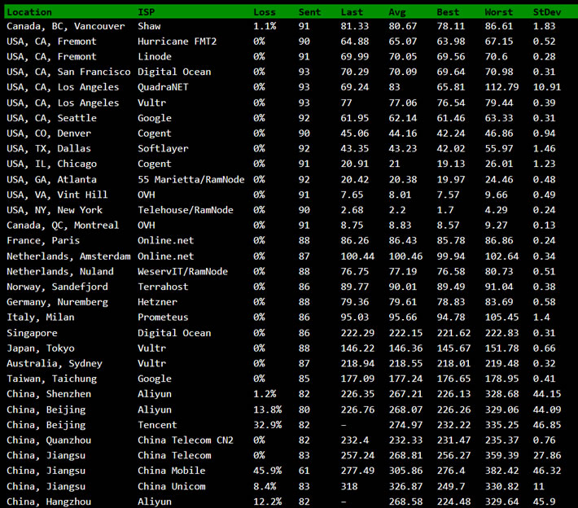The image size is (578, 508).
Task: Select the 'Telehouse/RamNode' ISP cell
Action: tap(186, 210)
